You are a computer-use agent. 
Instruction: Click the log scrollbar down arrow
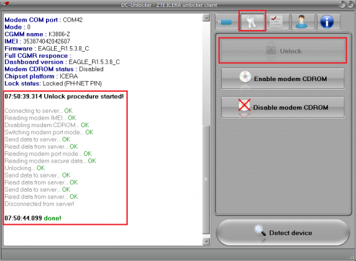(206, 241)
